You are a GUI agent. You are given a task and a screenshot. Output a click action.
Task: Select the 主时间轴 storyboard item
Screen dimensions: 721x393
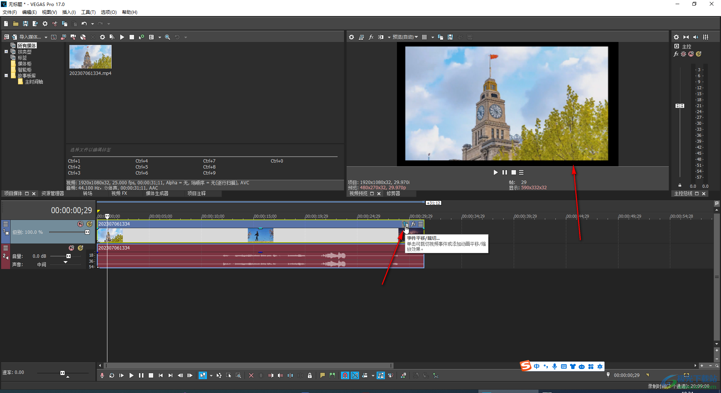tap(34, 82)
